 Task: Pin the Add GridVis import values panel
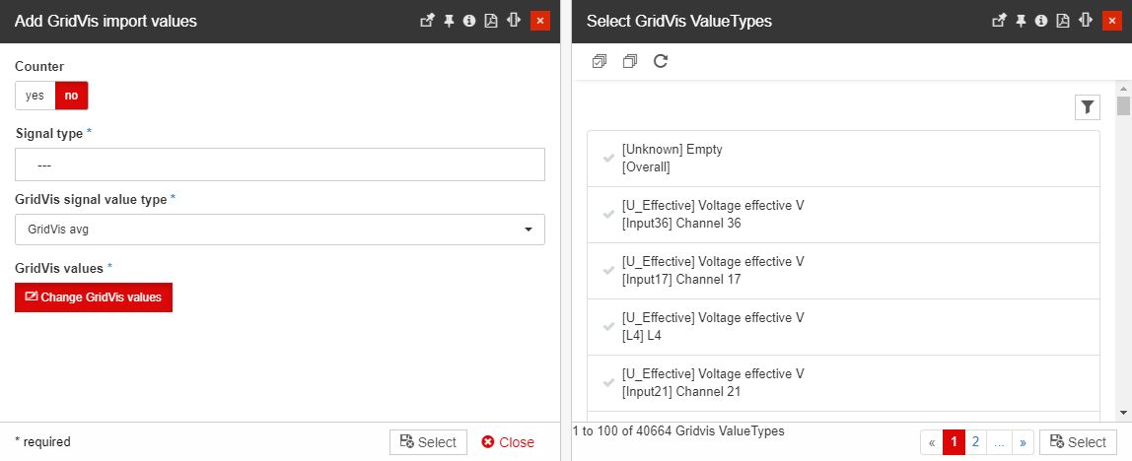pyautogui.click(x=449, y=21)
